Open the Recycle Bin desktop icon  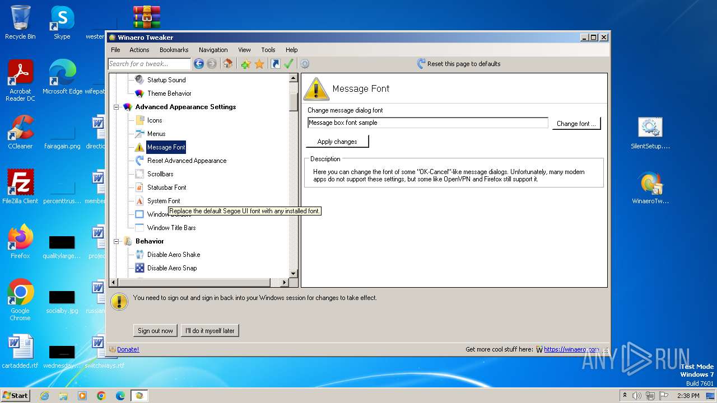[x=20, y=22]
